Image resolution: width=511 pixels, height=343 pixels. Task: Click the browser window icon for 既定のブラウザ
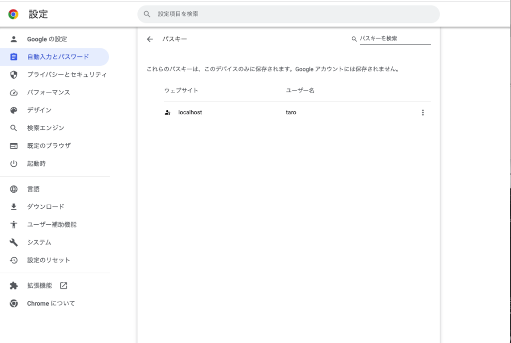(13, 146)
